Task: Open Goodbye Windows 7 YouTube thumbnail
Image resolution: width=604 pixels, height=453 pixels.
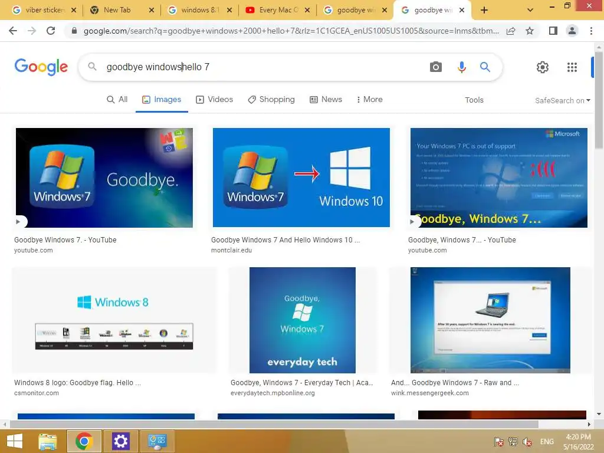Action: (x=104, y=178)
